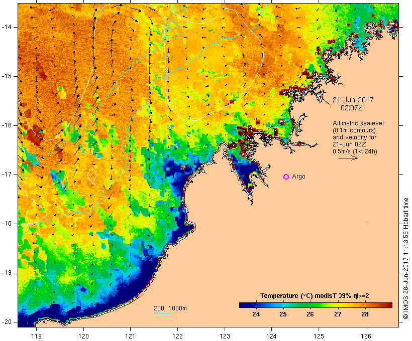Click the Altimetric sealevel caption line

tap(358, 123)
